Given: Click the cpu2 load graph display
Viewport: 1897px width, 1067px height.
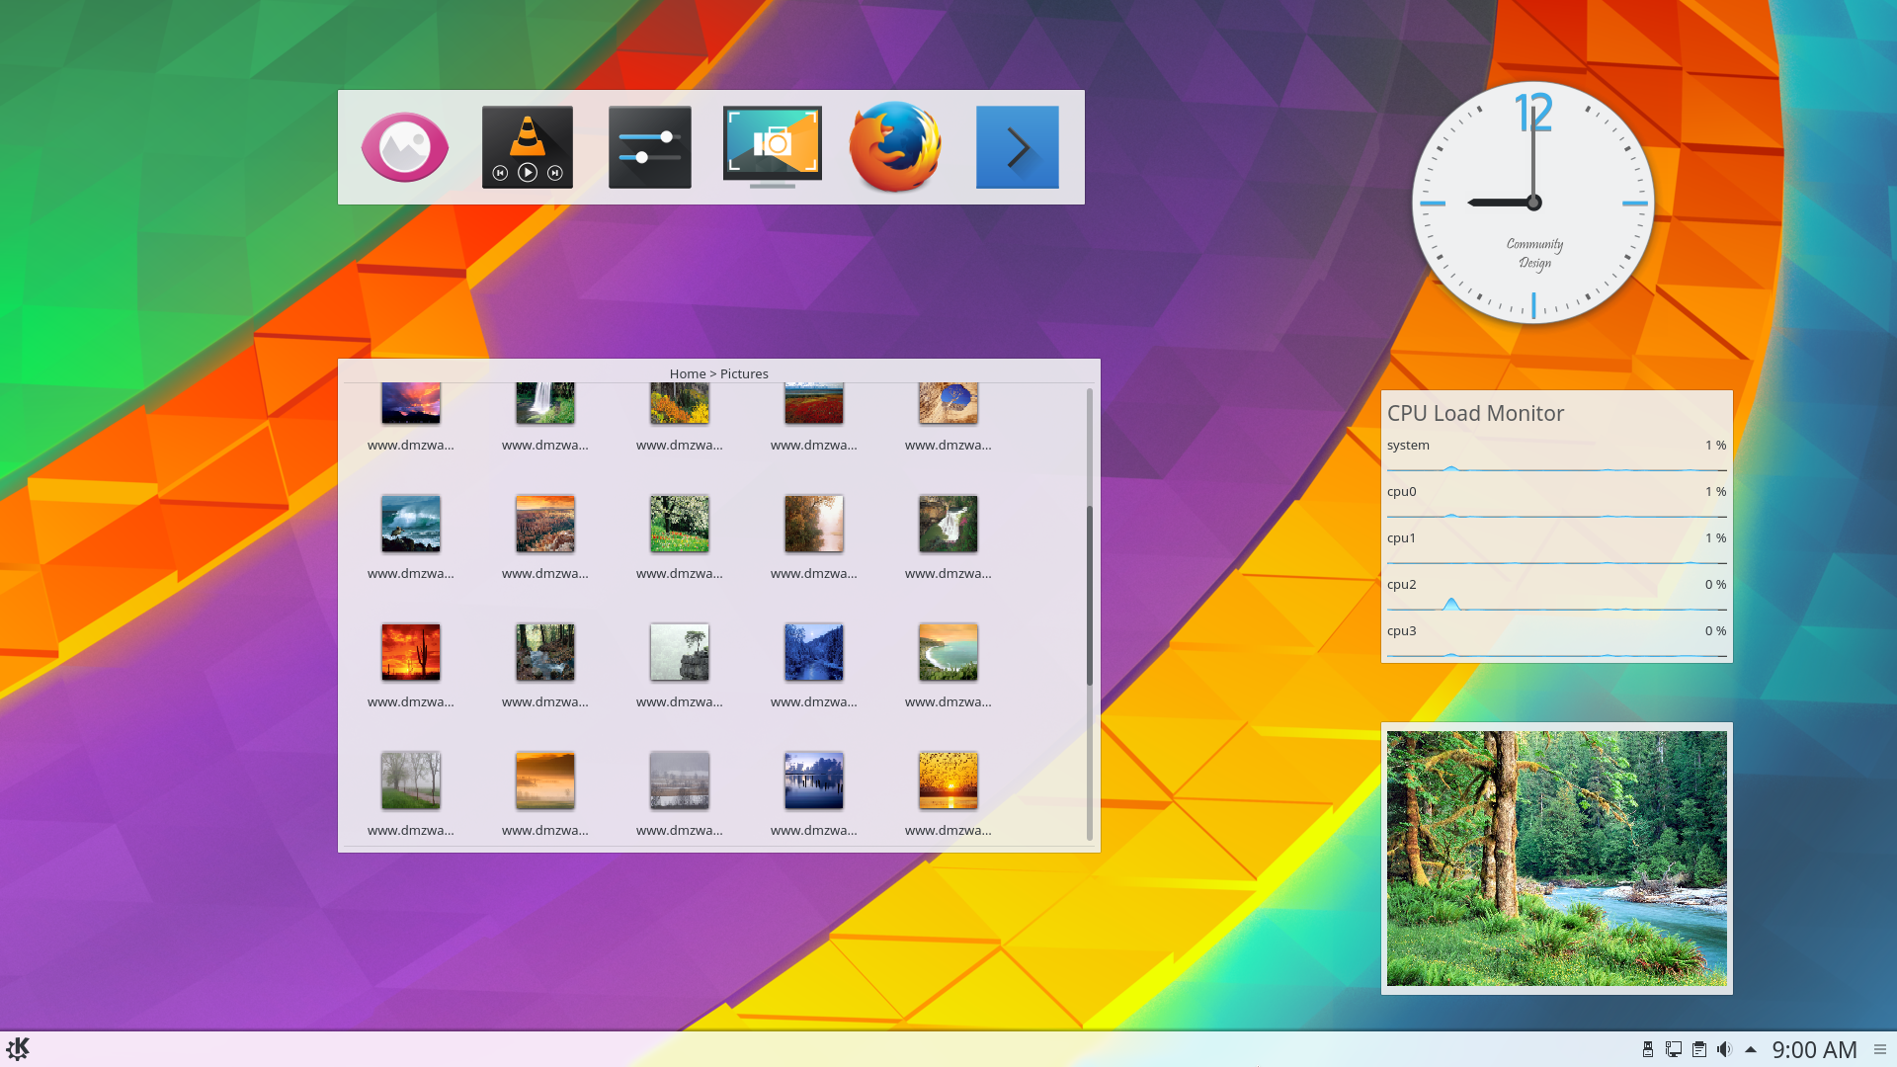Looking at the screenshot, I should click(1557, 600).
